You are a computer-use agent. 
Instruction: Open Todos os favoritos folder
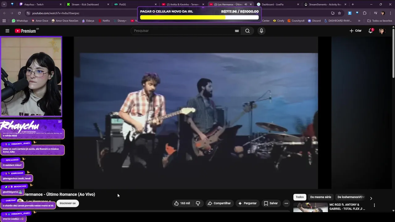380,21
